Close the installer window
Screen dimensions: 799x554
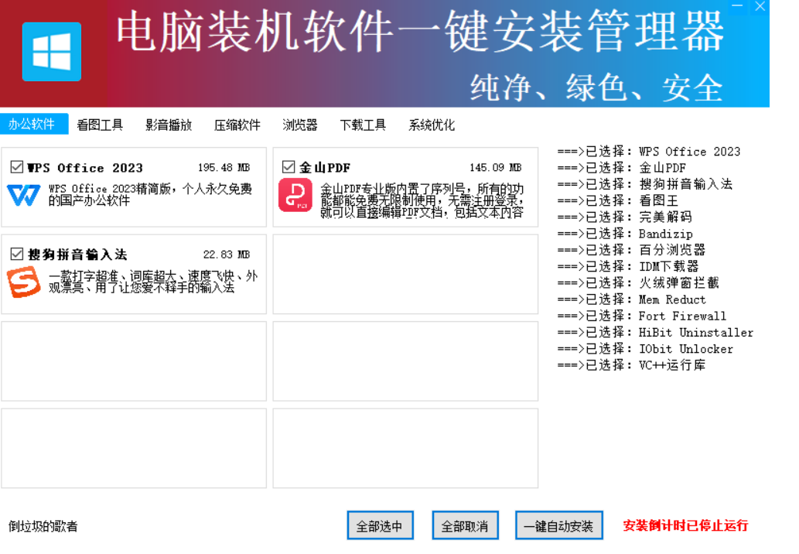[760, 6]
